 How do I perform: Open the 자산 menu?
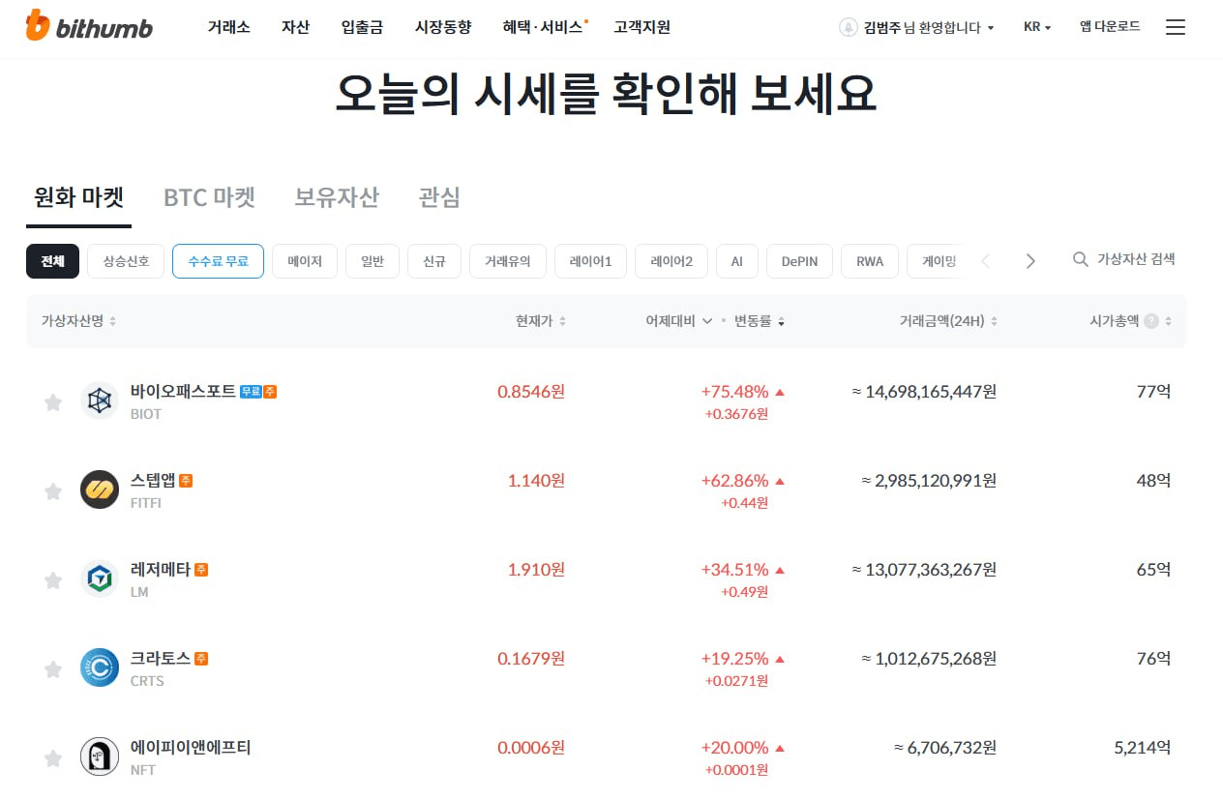295,27
